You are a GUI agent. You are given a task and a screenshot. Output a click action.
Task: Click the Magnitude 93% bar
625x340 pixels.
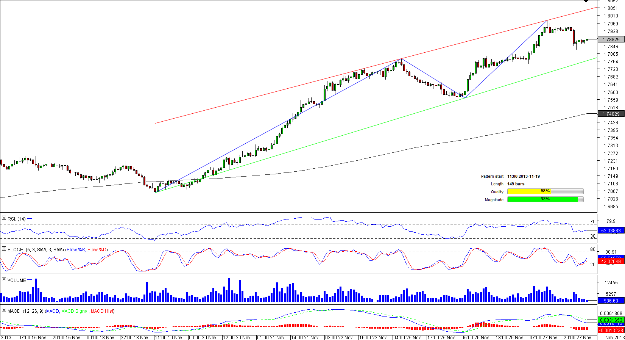click(x=545, y=199)
